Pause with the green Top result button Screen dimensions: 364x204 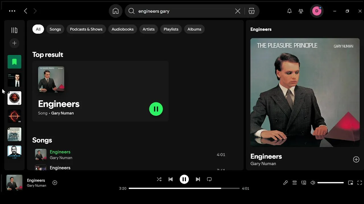156,109
